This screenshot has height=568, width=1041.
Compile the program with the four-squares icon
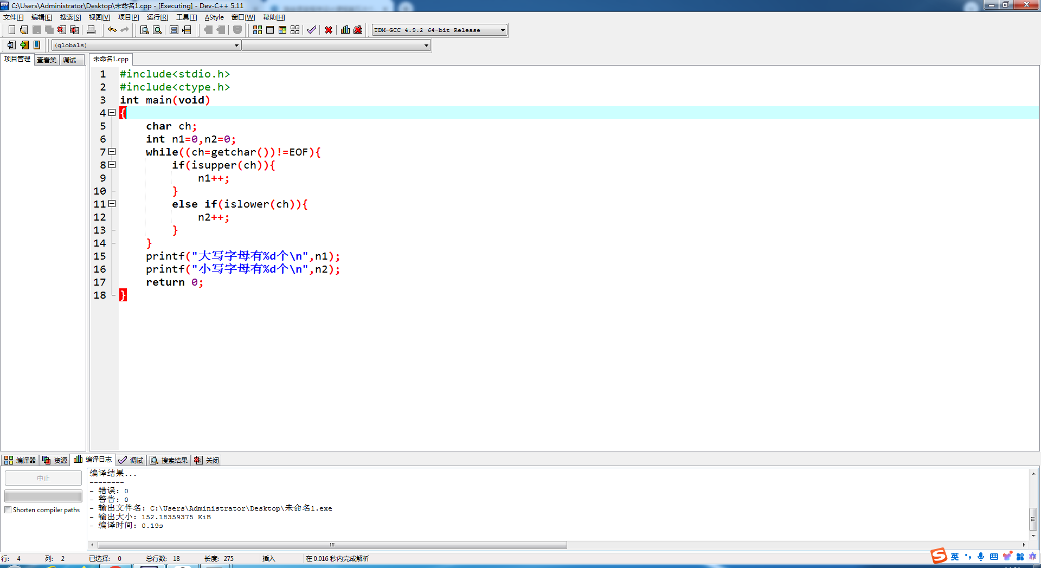(258, 30)
